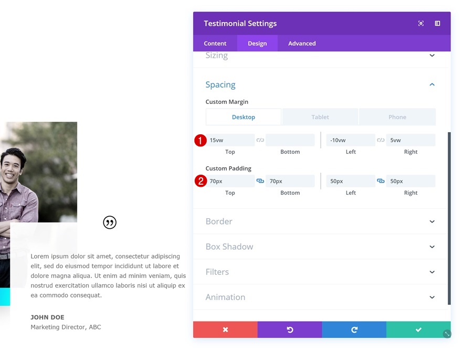This screenshot has width=462, height=352.
Task: Unlink the Top and Bottom padding values
Action: point(260,180)
